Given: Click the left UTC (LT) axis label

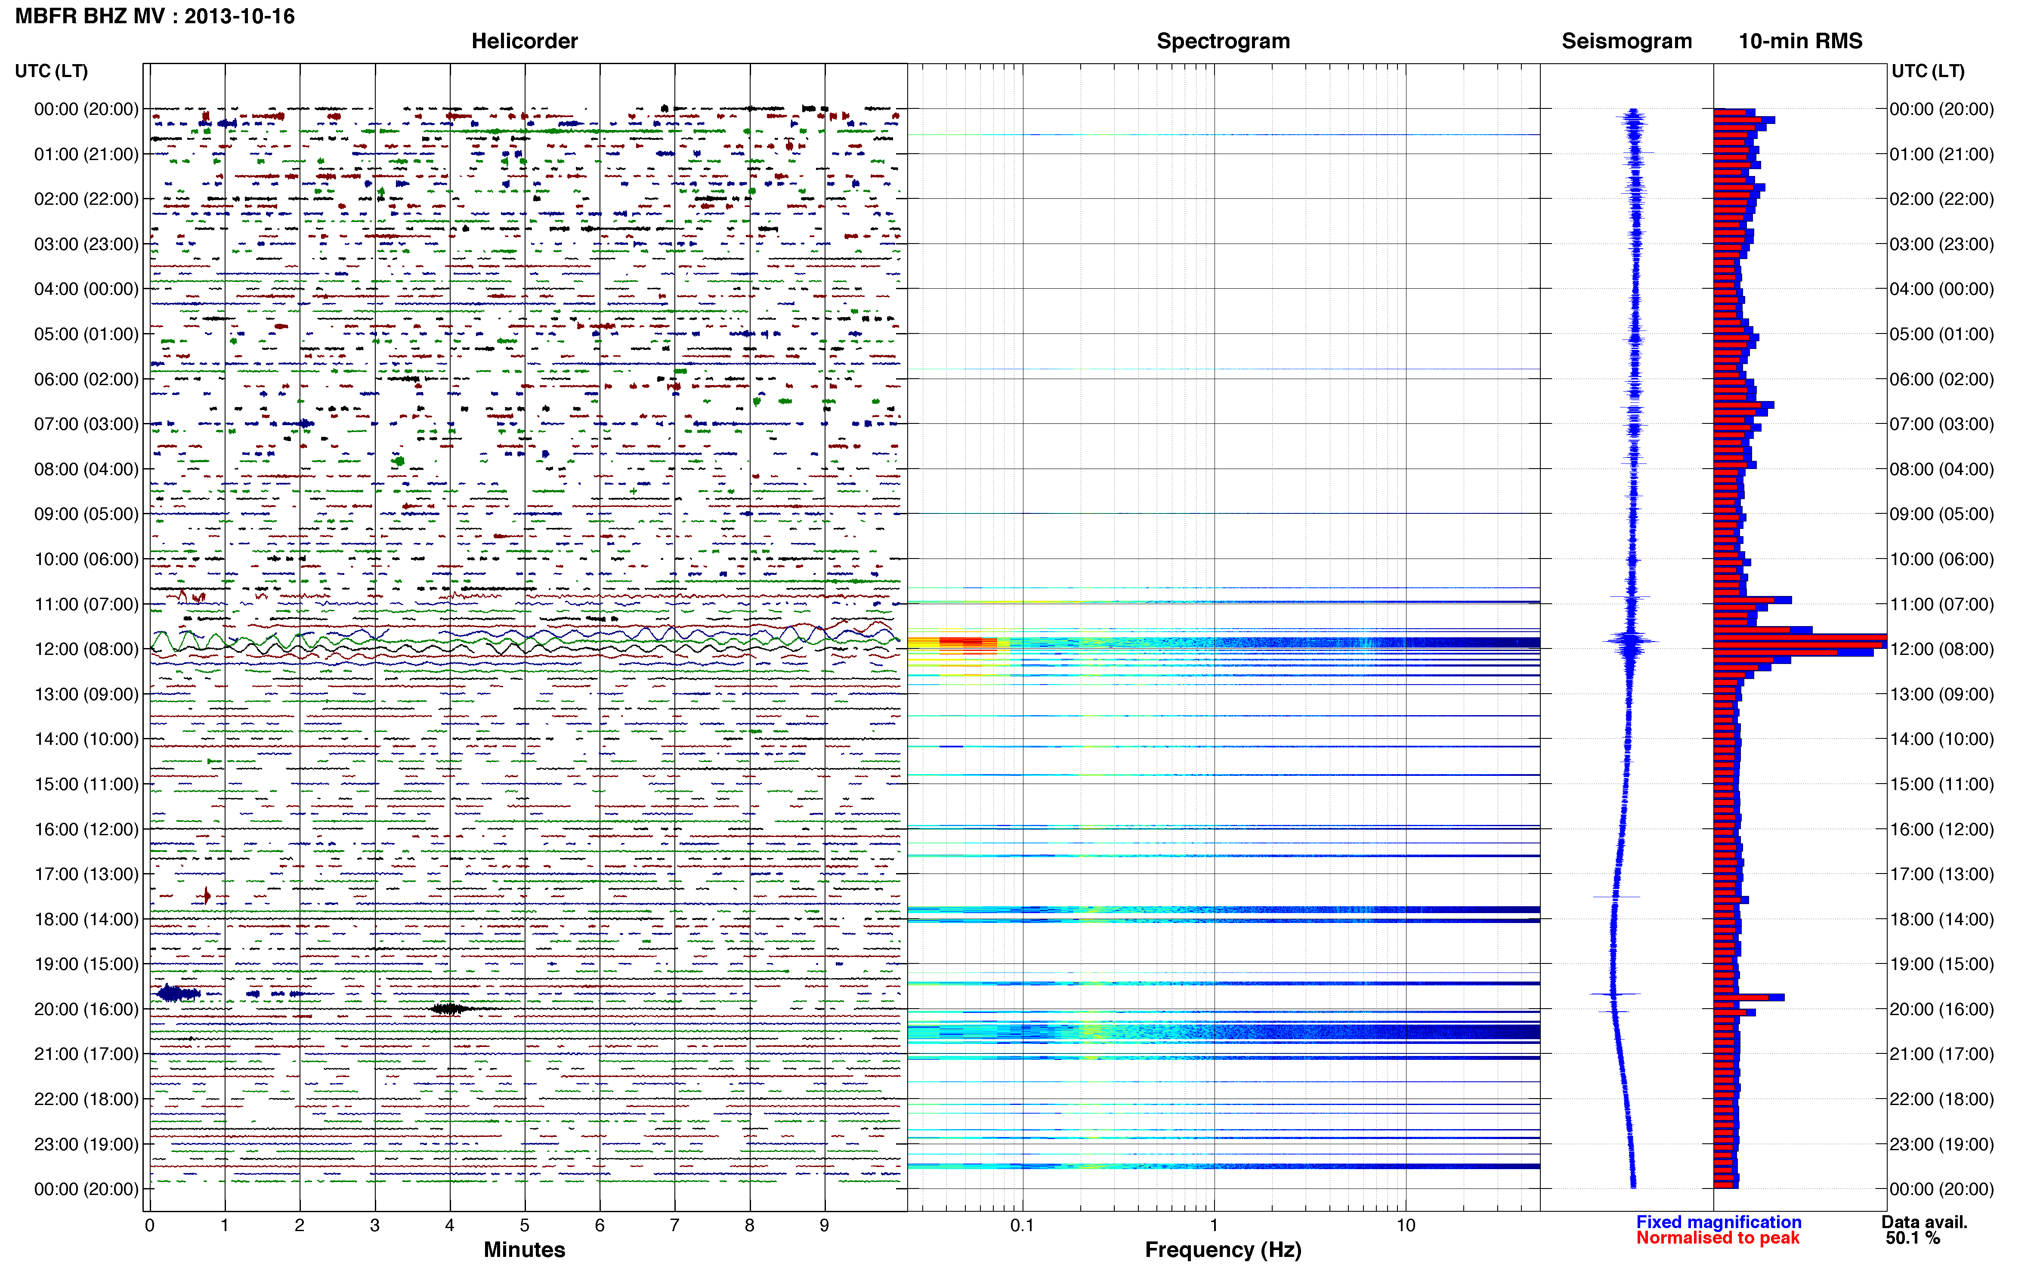Looking at the screenshot, I should 52,71.
